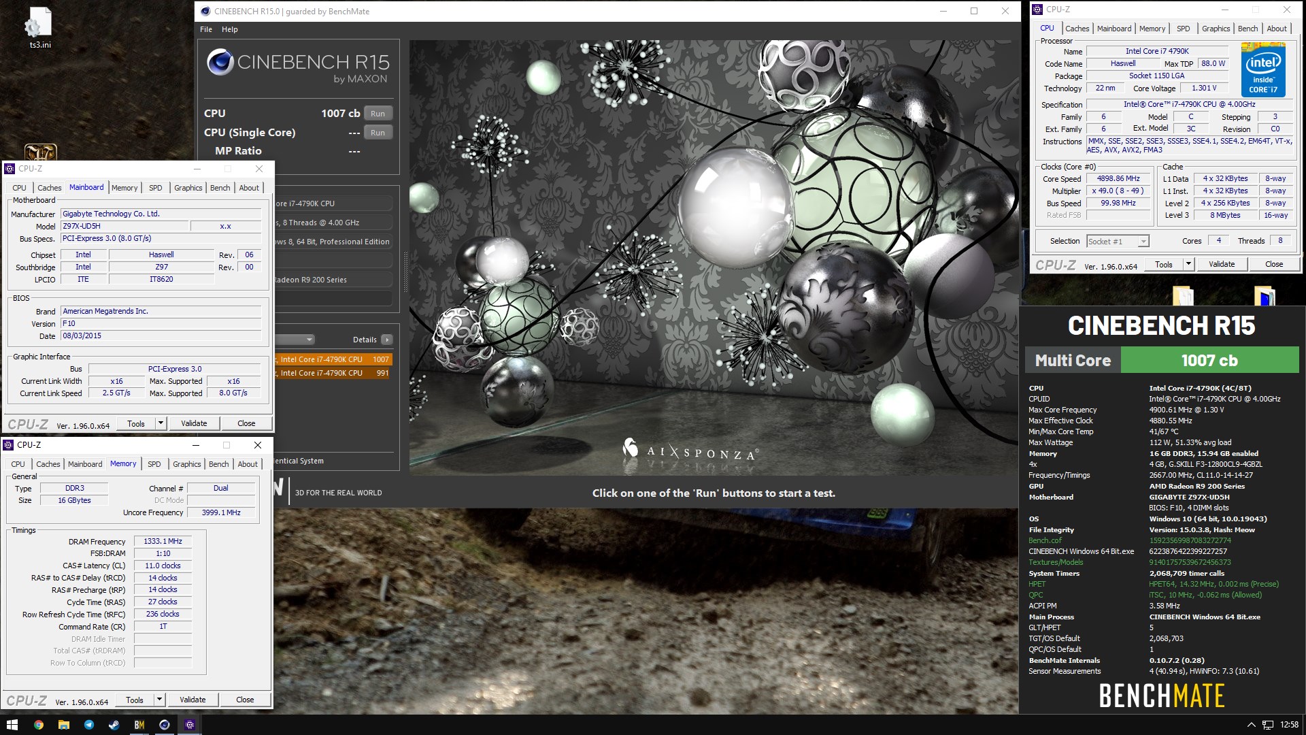Select Memory tab in Mainboard CPU-Z window
1306x735 pixels.
124,188
